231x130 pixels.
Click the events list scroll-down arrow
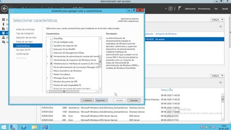[223, 120]
